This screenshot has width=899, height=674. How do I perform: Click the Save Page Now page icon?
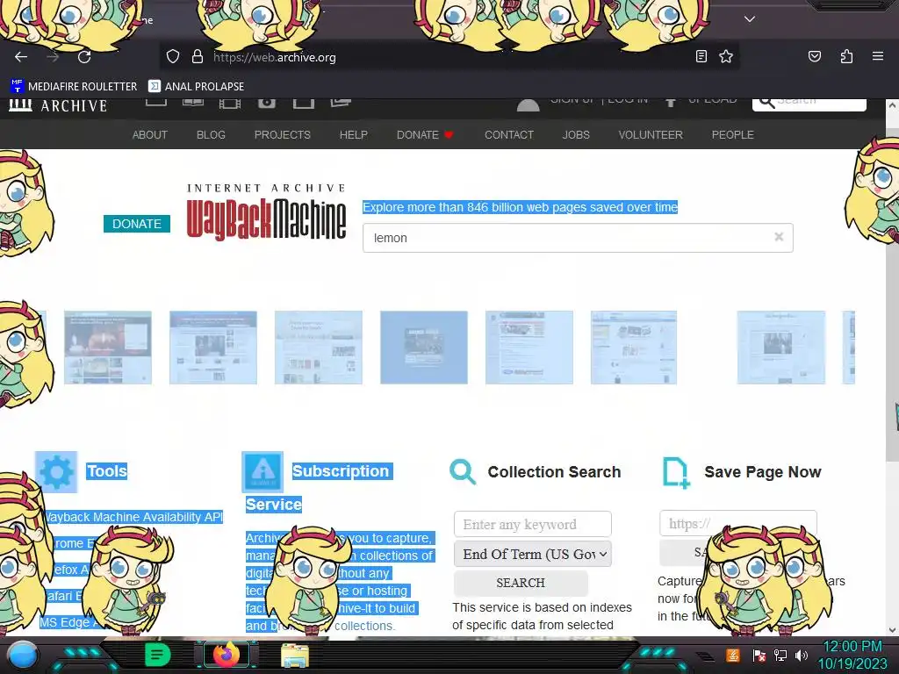pyautogui.click(x=676, y=472)
